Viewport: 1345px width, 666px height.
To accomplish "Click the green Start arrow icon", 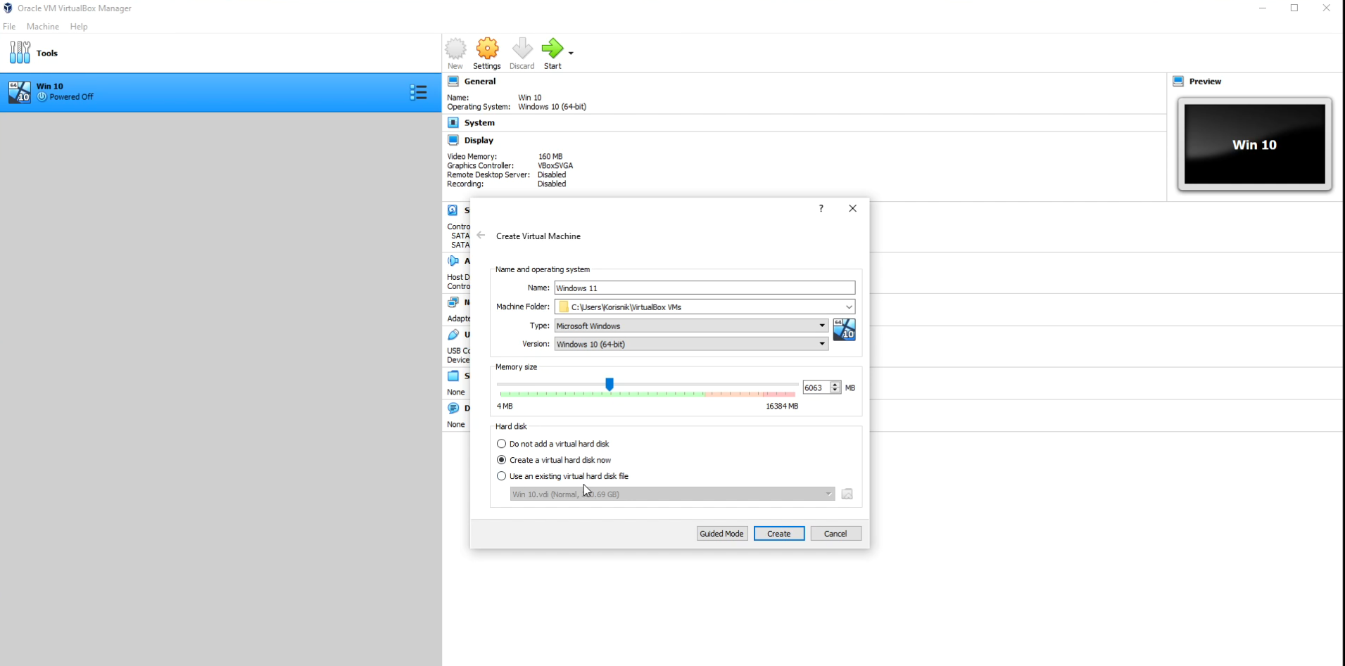I will (552, 49).
